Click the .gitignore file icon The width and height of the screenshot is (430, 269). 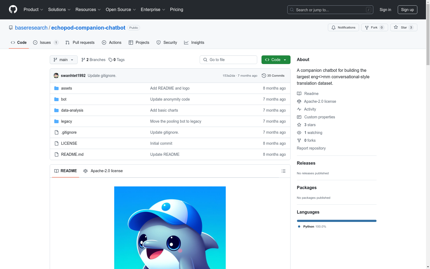point(56,132)
